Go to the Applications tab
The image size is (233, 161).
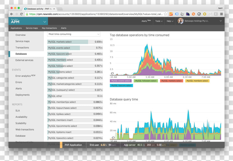(x=16, y=28)
